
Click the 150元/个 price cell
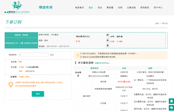pyautogui.click(x=124, y=103)
